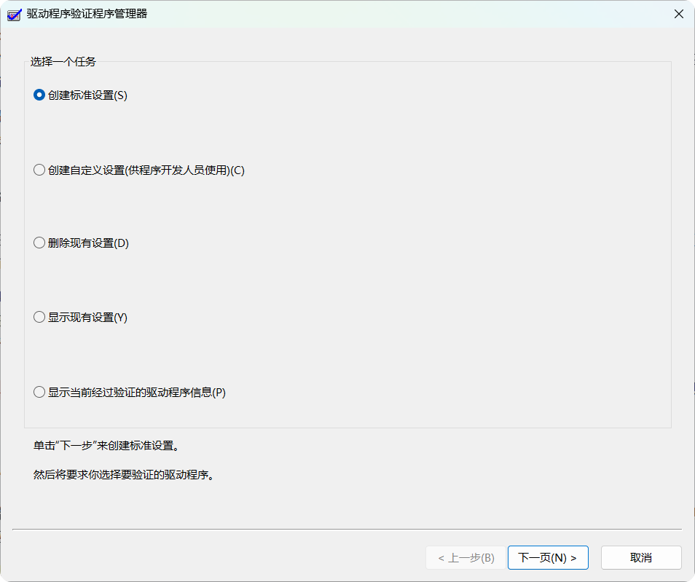Select the 删除现有设置(D) radio option
This screenshot has height=582, width=695.
point(81,243)
